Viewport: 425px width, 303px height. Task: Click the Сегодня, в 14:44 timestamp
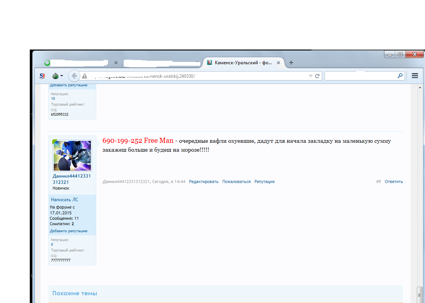[169, 181]
